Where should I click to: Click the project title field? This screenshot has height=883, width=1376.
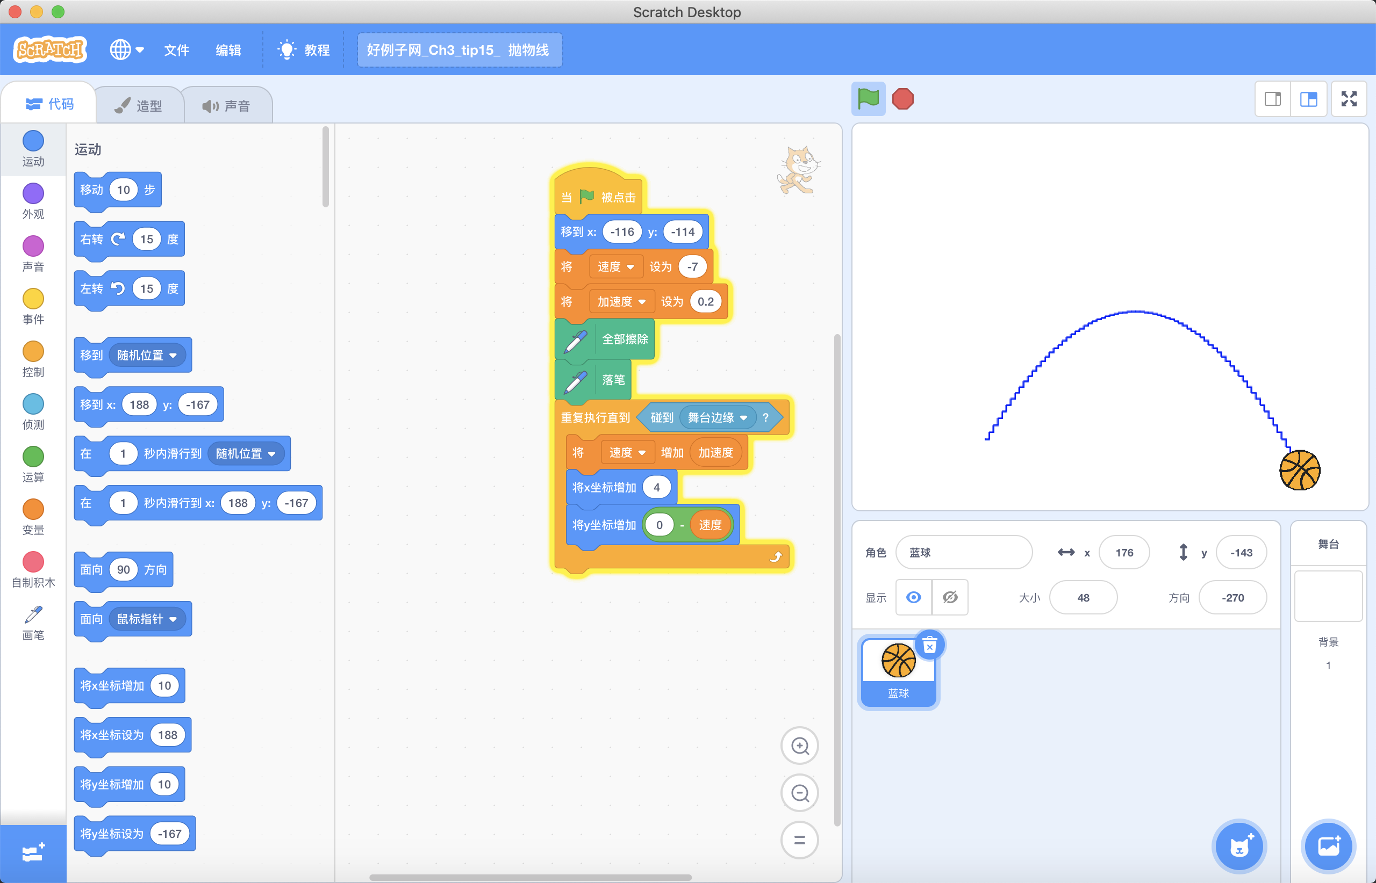pos(460,50)
